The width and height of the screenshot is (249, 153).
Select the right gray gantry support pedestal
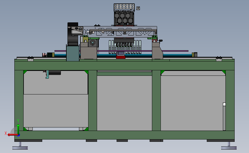point(157,51)
